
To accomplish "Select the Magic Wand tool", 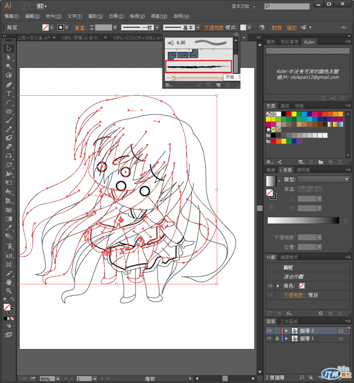I will click(9, 67).
